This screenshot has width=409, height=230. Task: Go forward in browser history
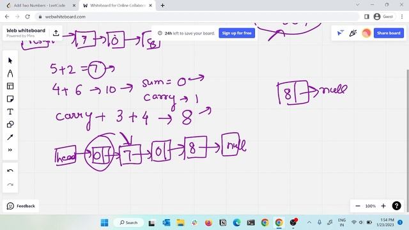tap(17, 17)
